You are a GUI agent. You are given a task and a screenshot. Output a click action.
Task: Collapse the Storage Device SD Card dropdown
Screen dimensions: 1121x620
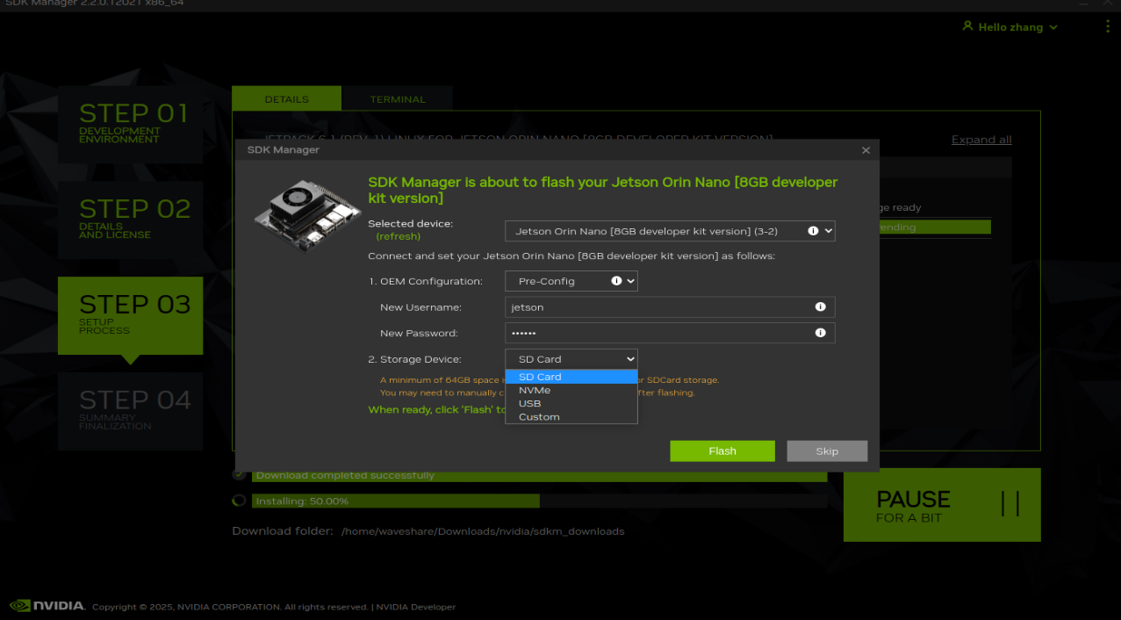[571, 359]
